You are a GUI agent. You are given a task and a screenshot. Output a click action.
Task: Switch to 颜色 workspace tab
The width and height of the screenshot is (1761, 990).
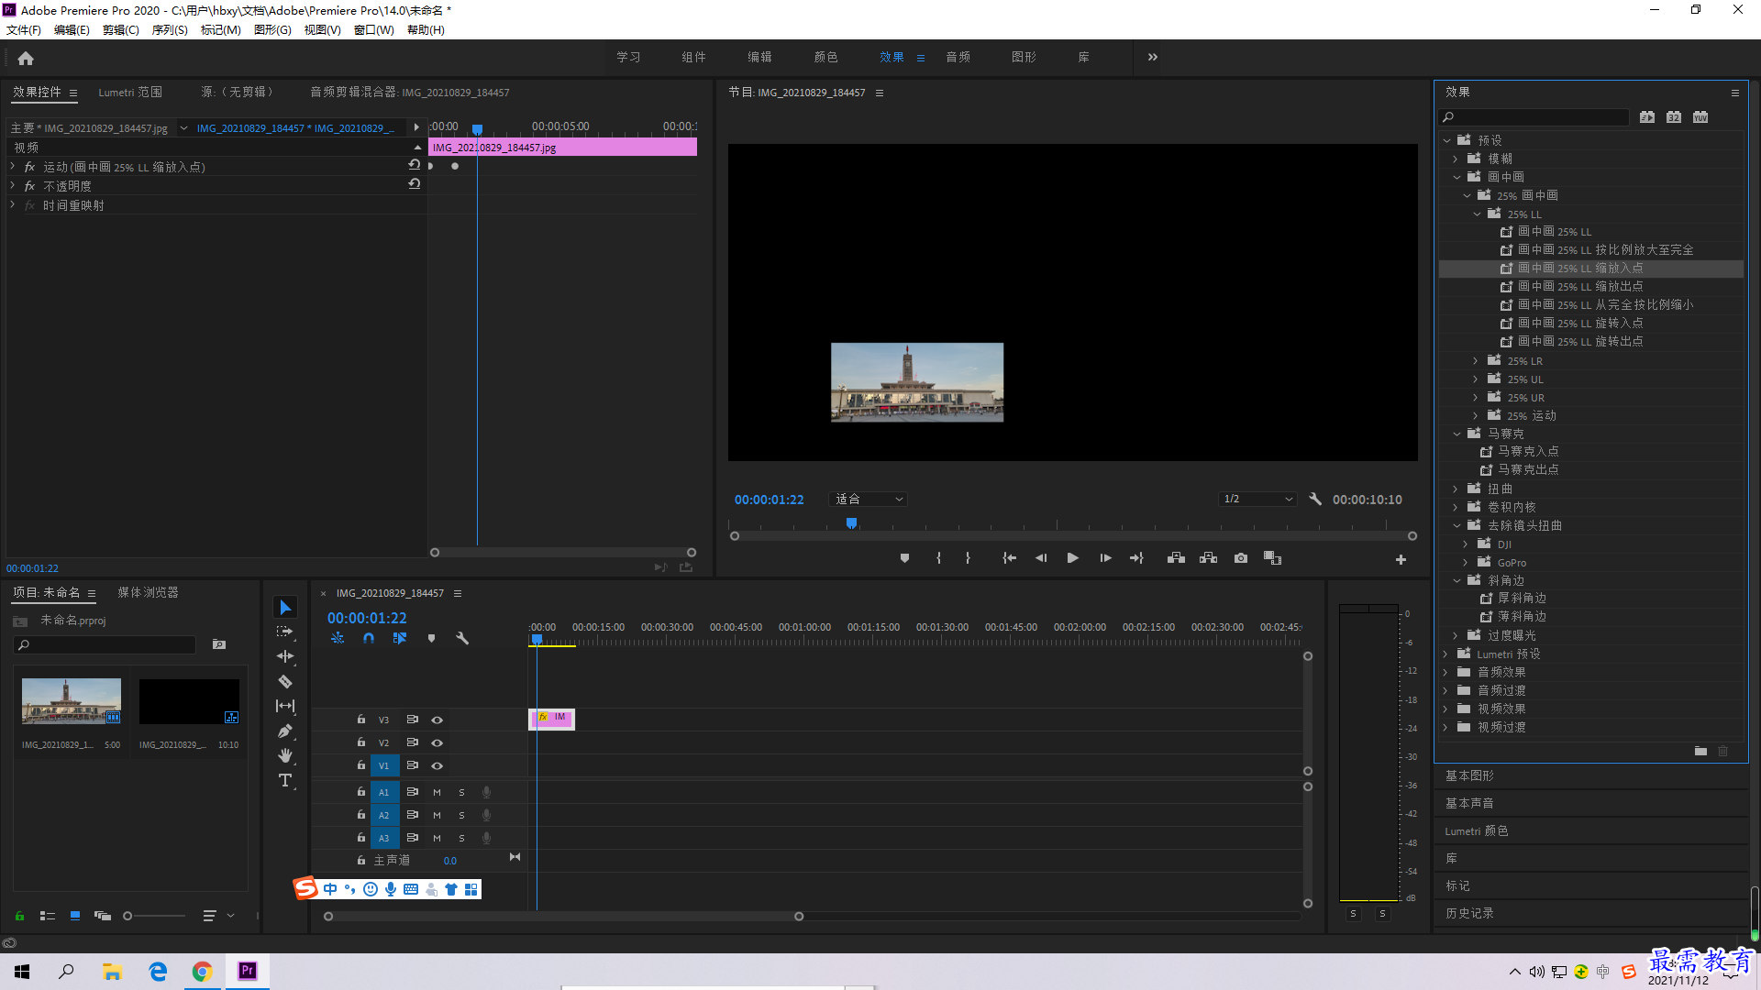825,57
